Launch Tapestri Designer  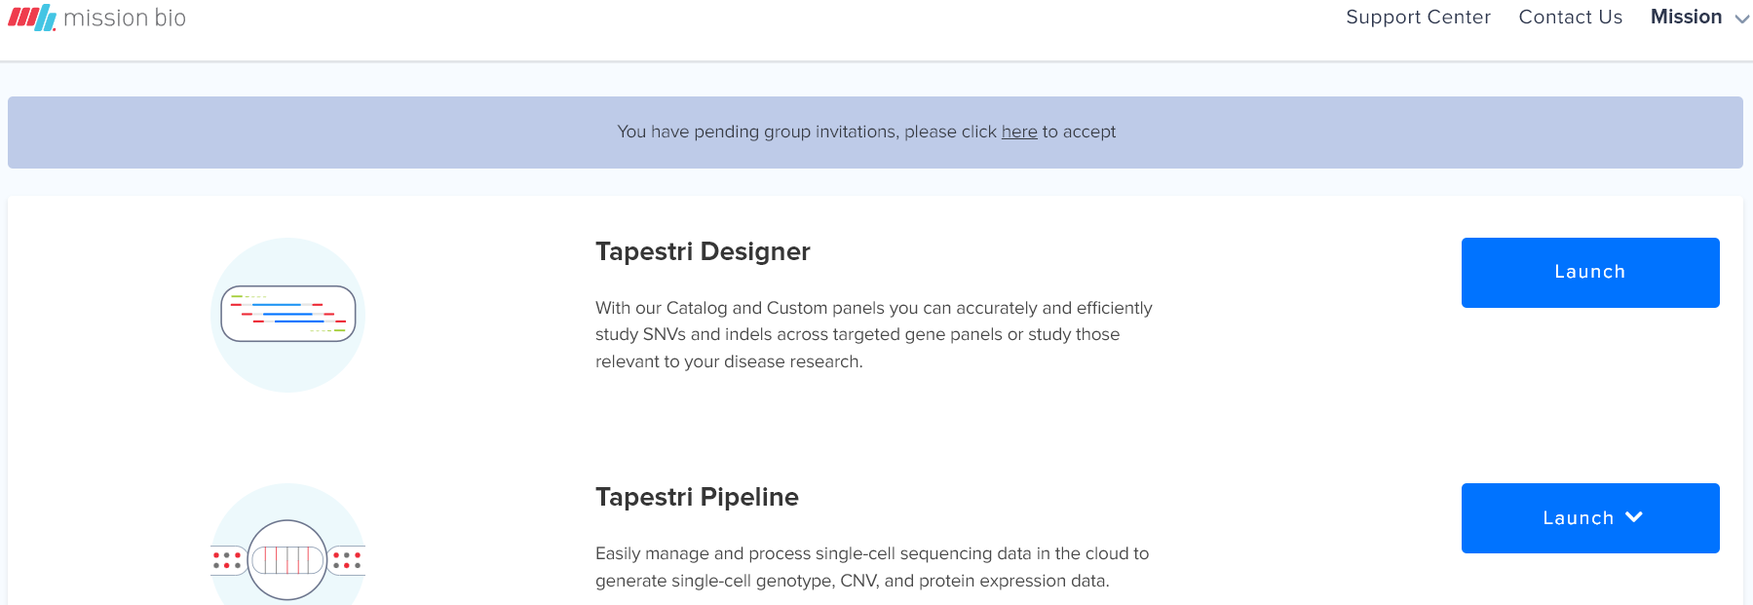(x=1590, y=273)
